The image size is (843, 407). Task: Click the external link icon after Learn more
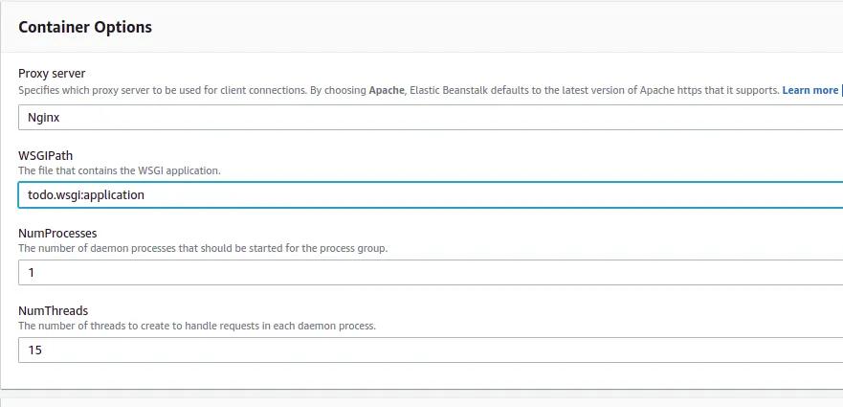point(841,90)
